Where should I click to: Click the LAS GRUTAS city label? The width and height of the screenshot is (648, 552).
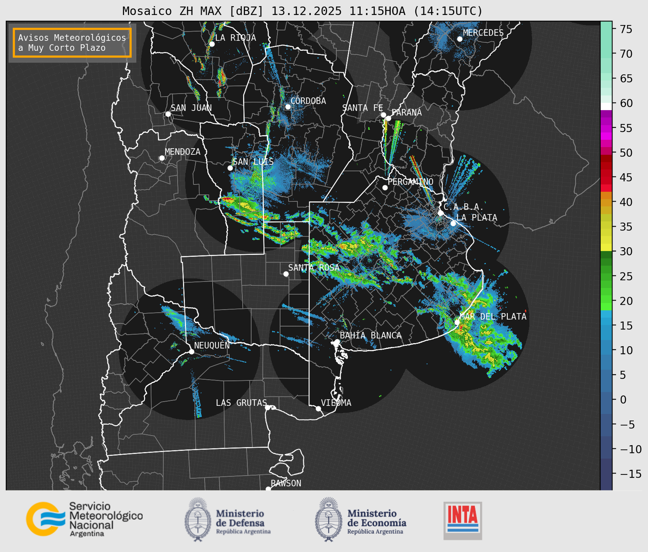click(241, 403)
